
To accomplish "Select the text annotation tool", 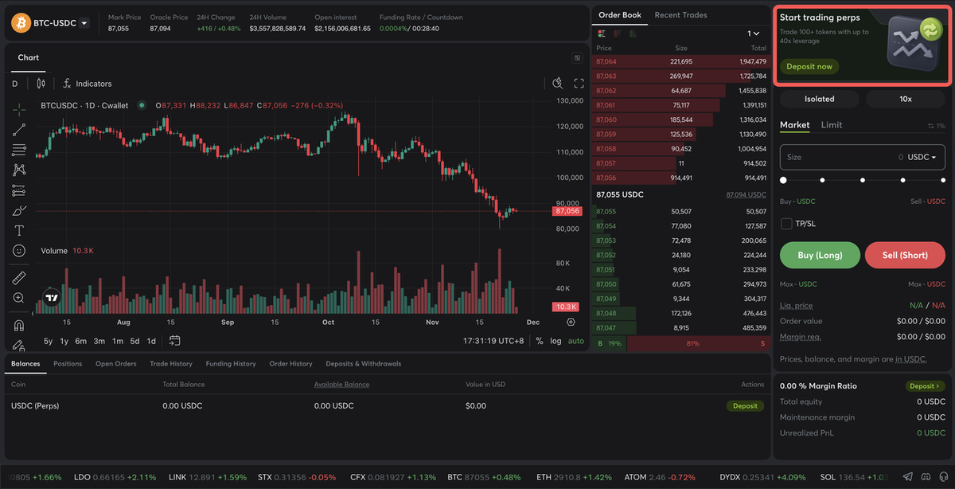I will pos(19,230).
